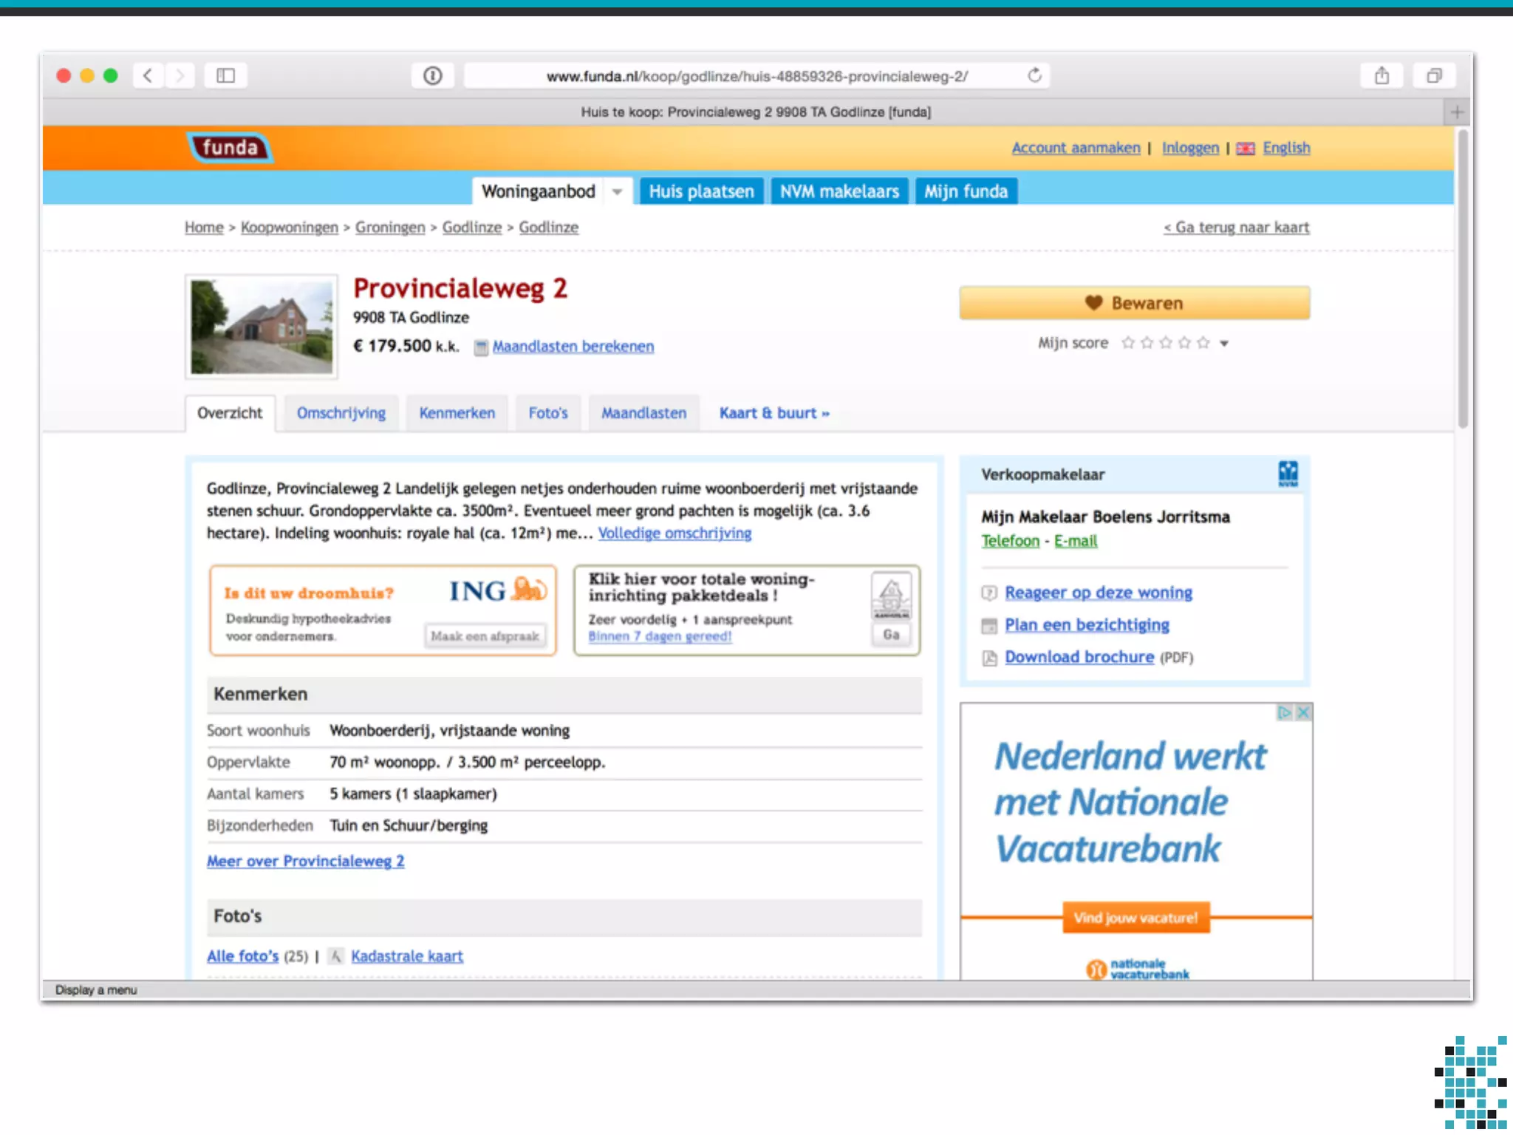Click the browser vertical scrollbar

click(1462, 281)
